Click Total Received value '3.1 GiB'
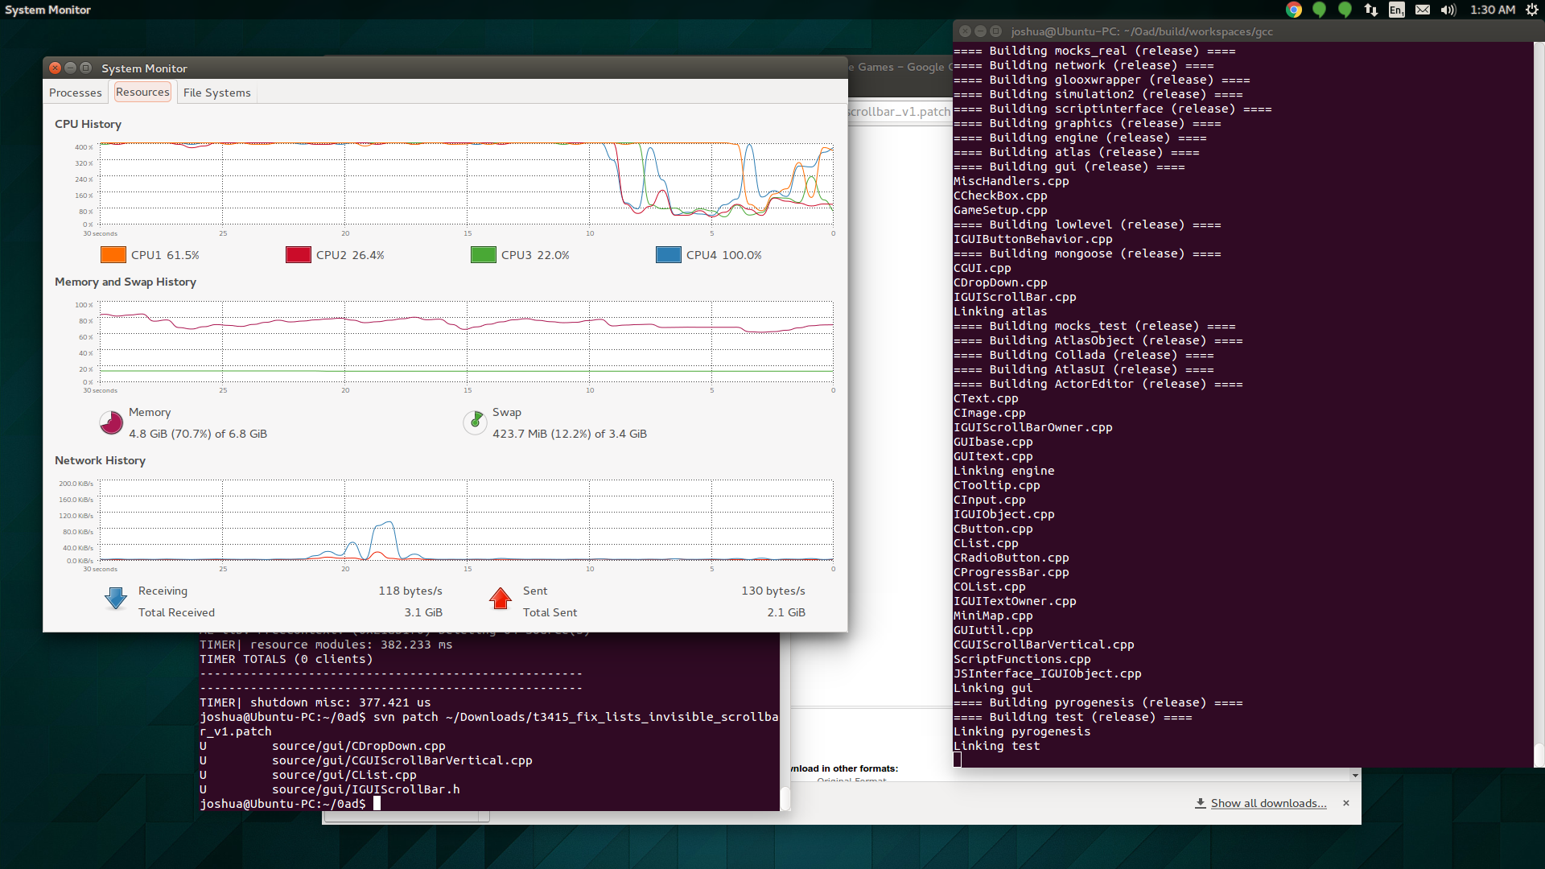 point(423,612)
